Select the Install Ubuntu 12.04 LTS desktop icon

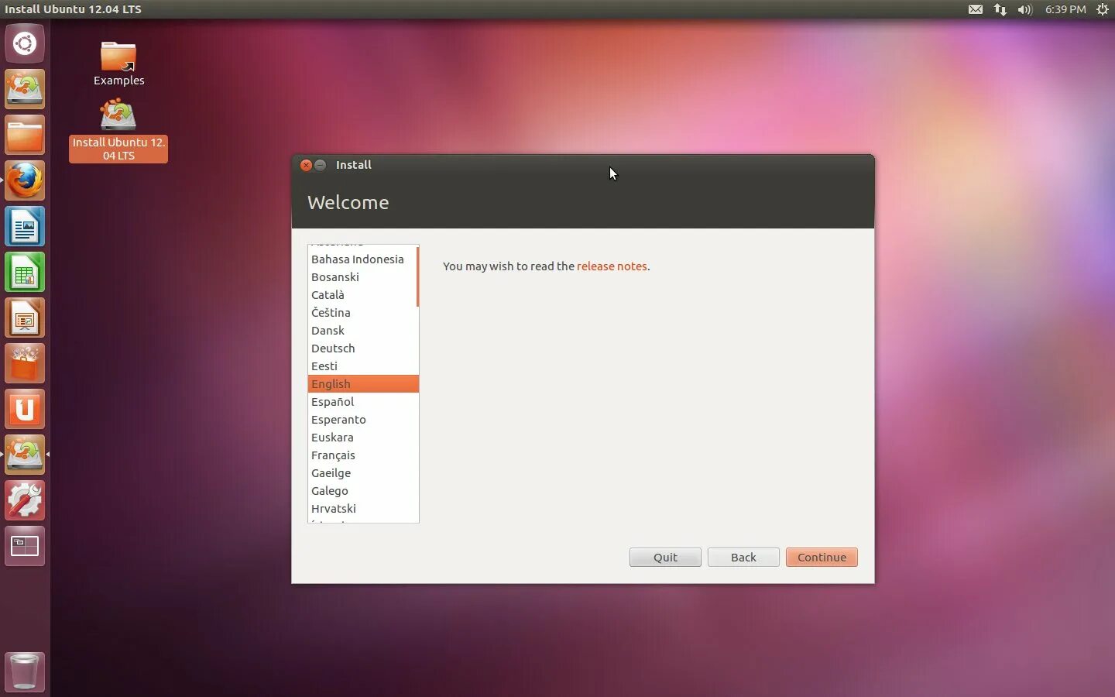point(118,130)
